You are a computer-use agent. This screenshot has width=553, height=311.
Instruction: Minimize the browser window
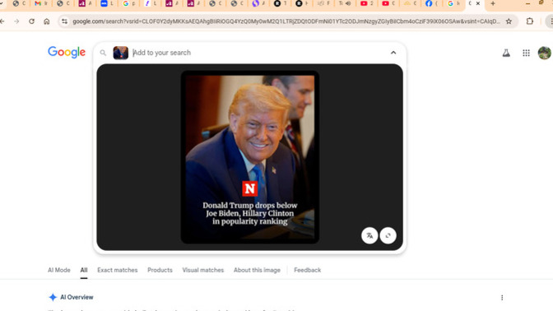(527, 3)
